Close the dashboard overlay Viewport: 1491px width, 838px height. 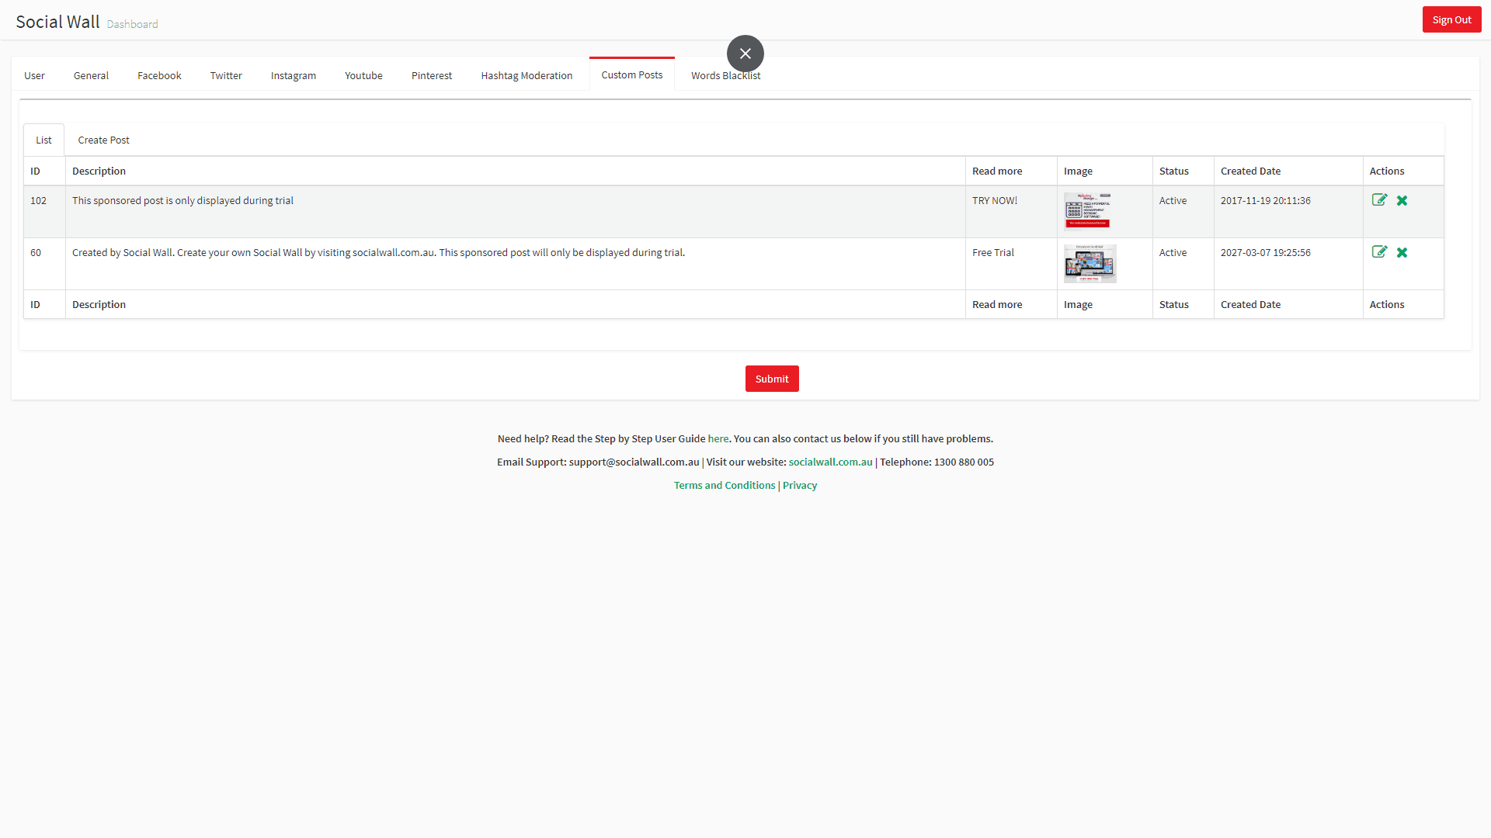tap(745, 53)
